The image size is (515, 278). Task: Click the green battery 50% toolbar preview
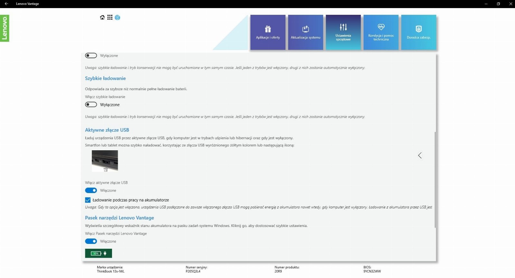pyautogui.click(x=98, y=253)
